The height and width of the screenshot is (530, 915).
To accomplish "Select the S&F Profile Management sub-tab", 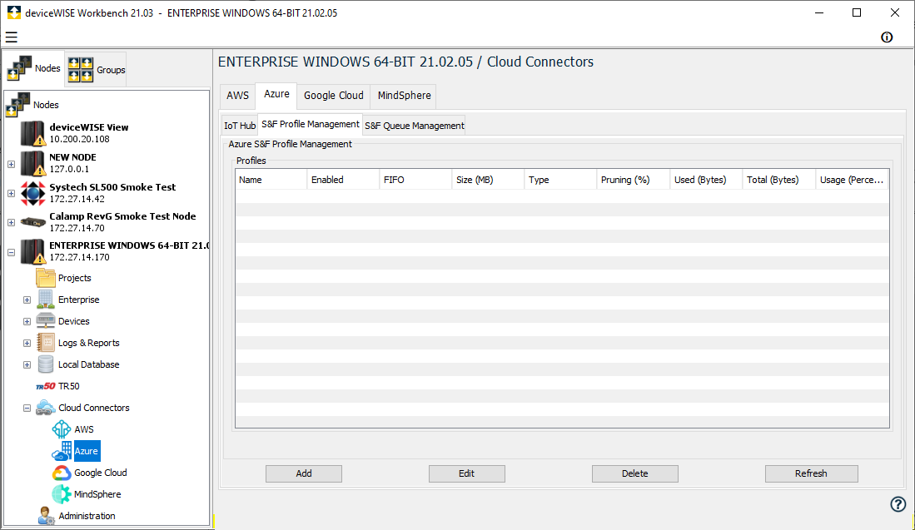I will 311,124.
